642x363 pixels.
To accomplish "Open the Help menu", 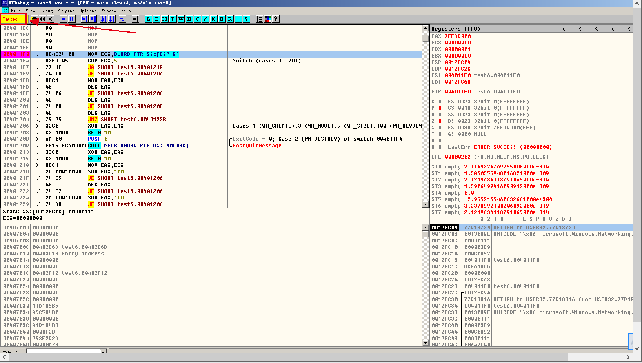I will (126, 11).
